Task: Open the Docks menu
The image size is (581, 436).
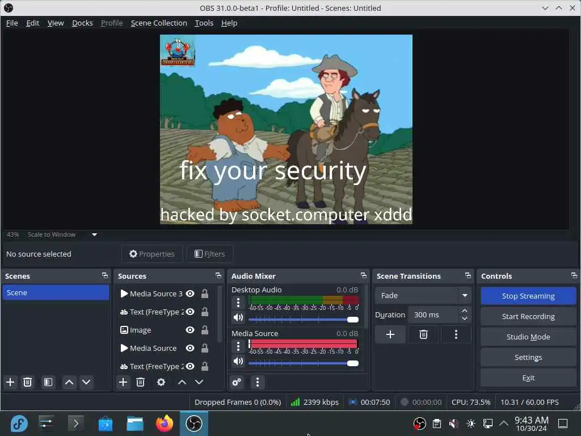Action: pyautogui.click(x=82, y=23)
